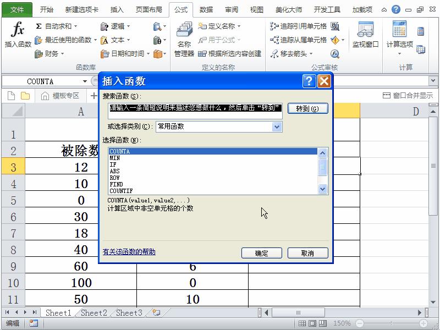Click the dialog's question mark help button
Viewport: 440px width, 330px height.
click(309, 81)
